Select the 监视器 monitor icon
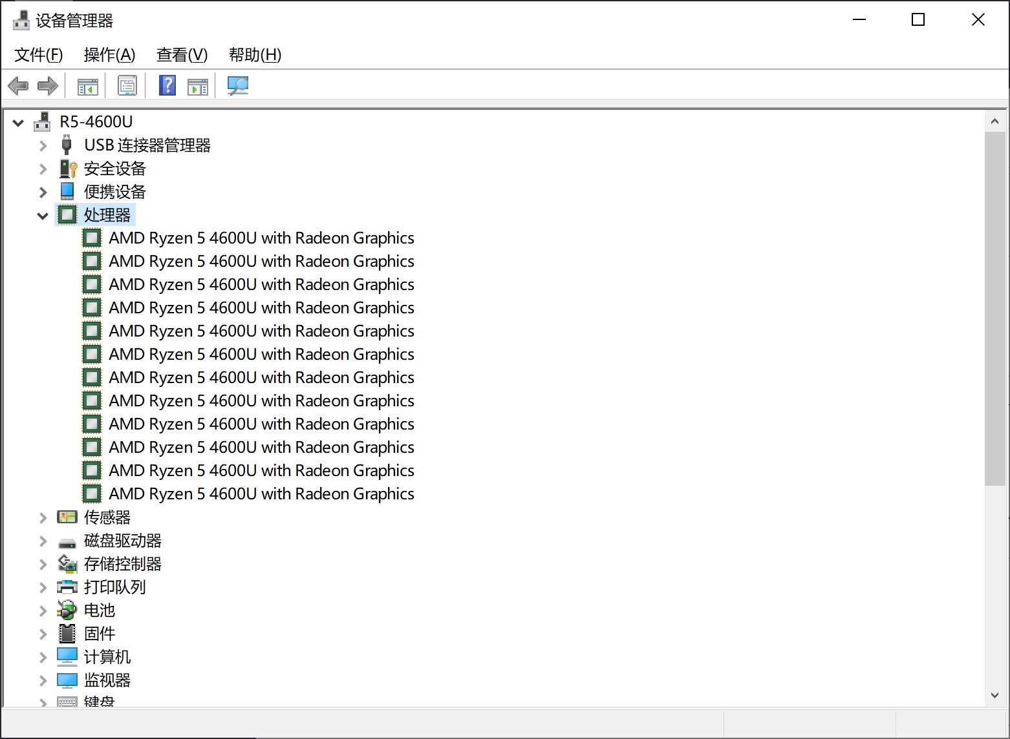The image size is (1010, 739). click(x=67, y=680)
